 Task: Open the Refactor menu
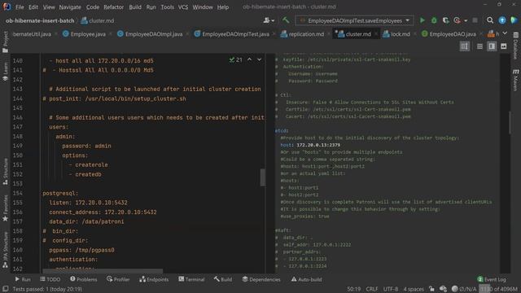pos(113,7)
